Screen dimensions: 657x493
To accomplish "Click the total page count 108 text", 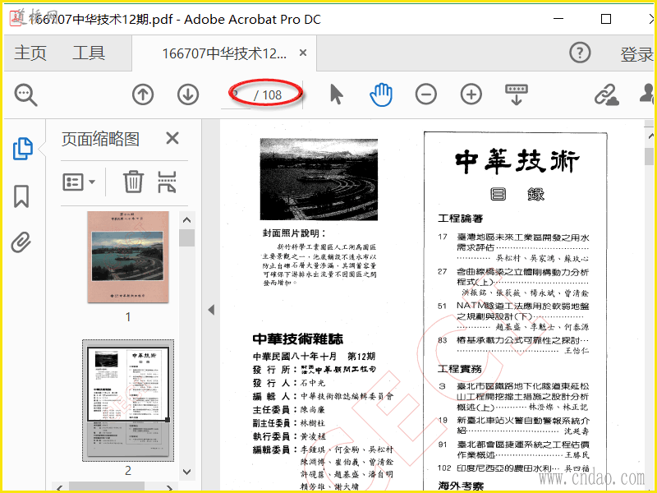I will click(x=273, y=95).
